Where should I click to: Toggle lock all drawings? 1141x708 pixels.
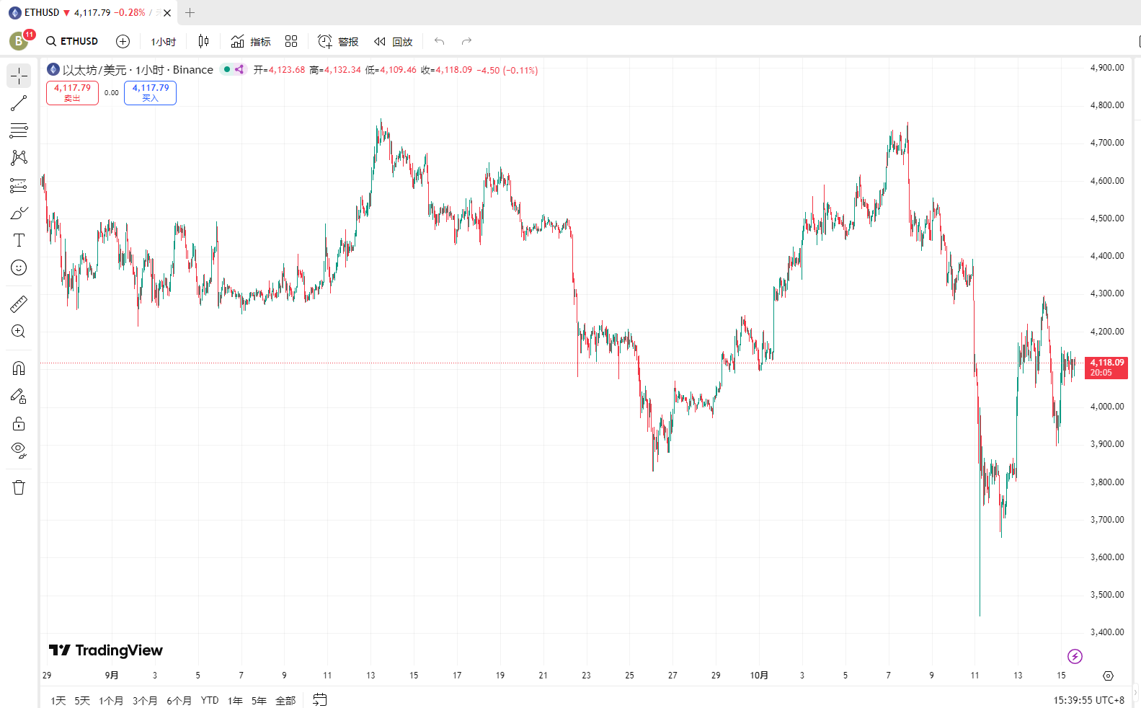(x=19, y=423)
